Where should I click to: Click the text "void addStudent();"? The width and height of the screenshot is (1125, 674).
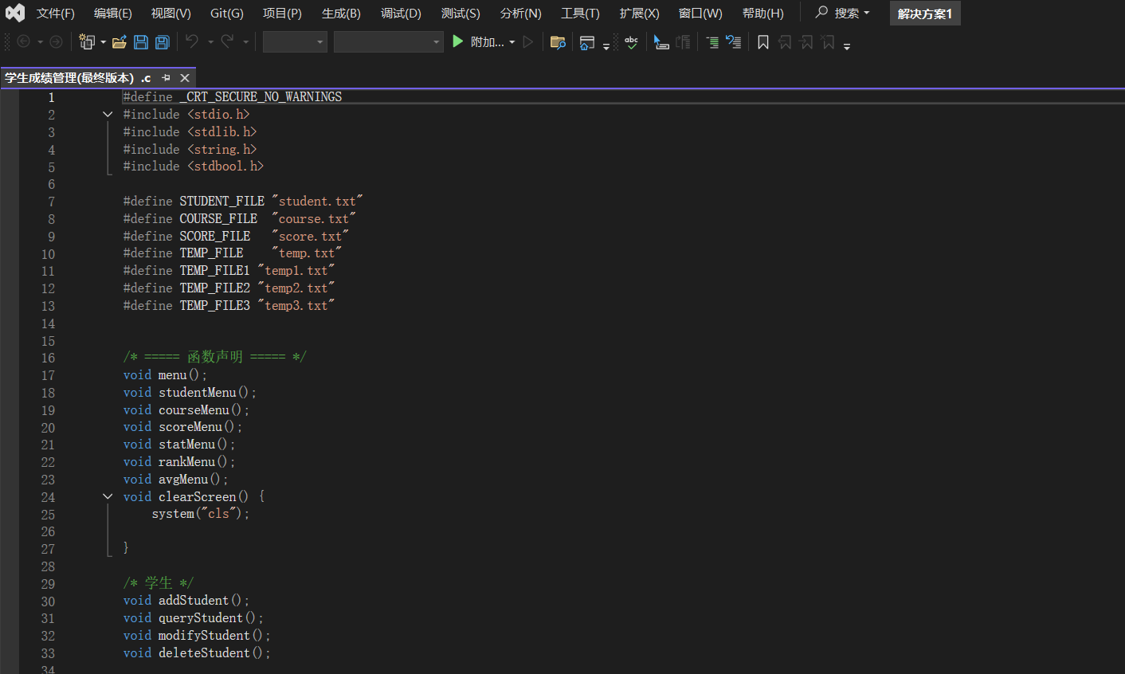tap(186, 601)
